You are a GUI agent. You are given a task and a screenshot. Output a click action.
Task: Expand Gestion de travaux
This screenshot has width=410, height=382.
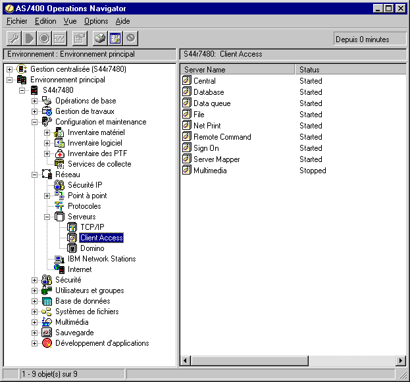pyautogui.click(x=34, y=111)
